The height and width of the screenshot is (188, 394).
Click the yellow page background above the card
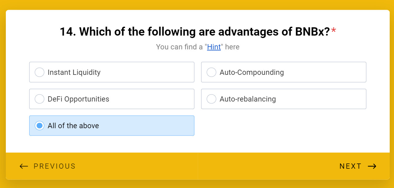pos(197,5)
